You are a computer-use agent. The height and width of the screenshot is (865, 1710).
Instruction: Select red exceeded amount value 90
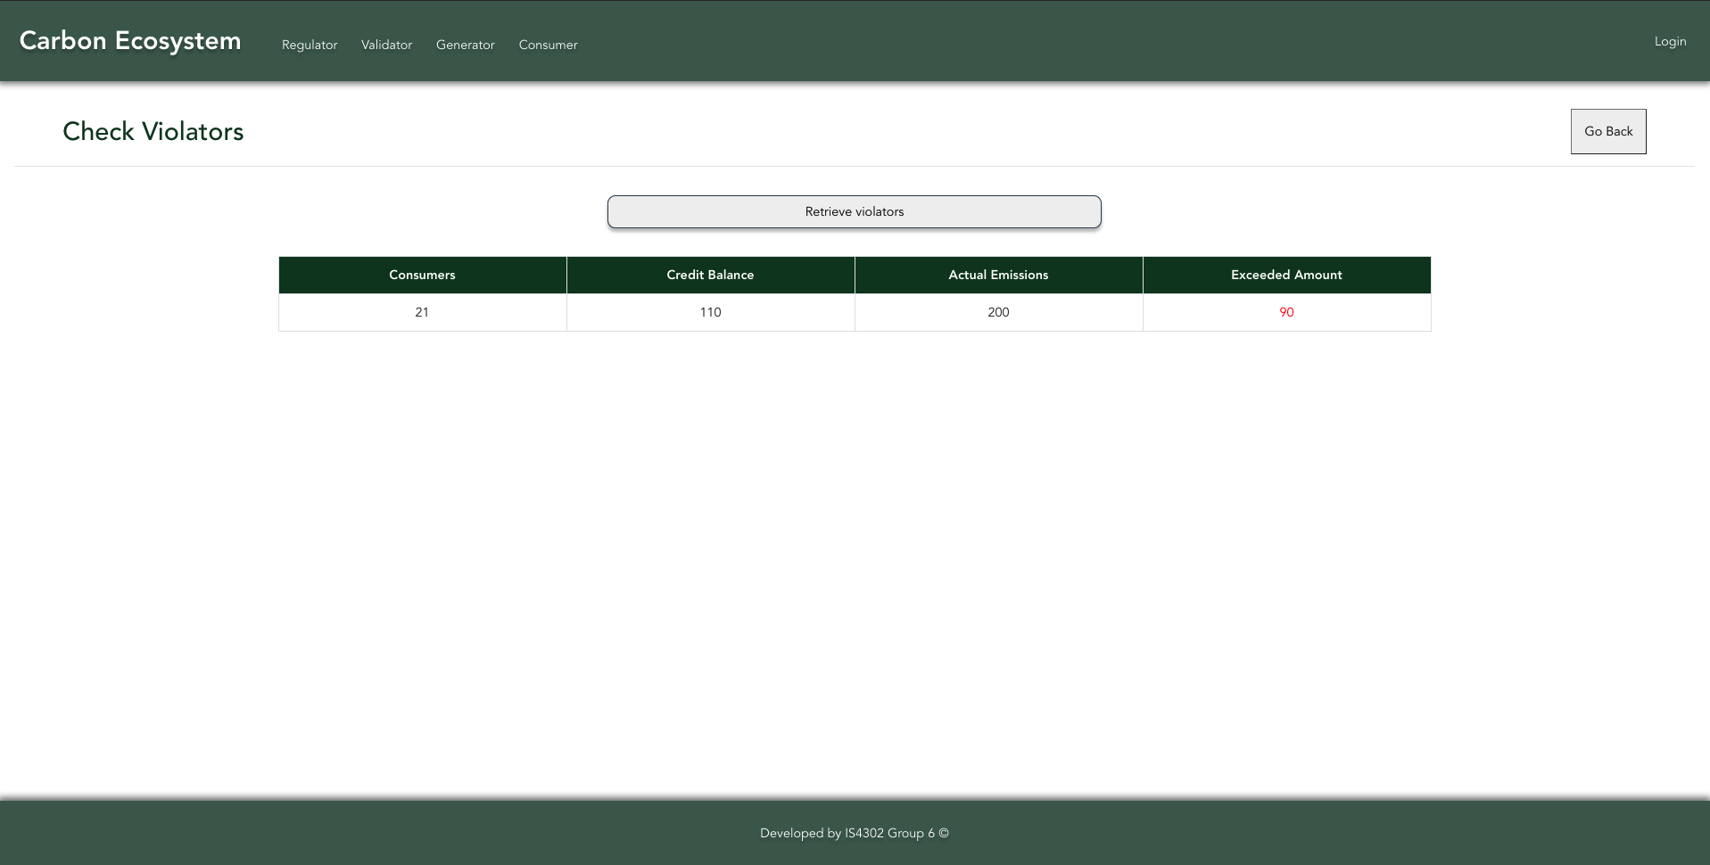click(x=1286, y=312)
